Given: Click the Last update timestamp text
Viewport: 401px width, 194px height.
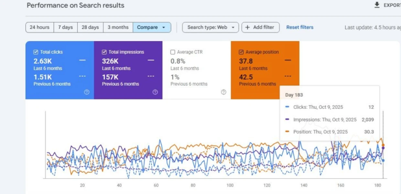Looking at the screenshot, I should 373,27.
